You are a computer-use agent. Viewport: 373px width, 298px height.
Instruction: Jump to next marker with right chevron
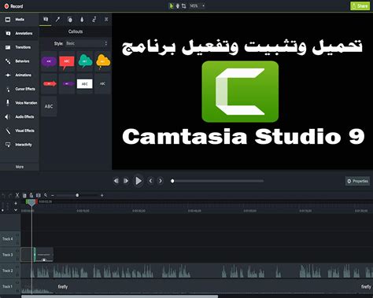tap(161, 181)
